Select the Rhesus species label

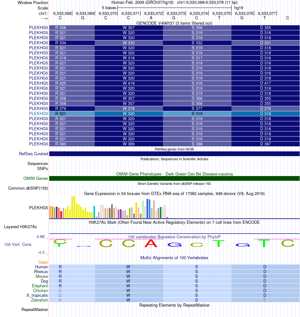(41, 271)
